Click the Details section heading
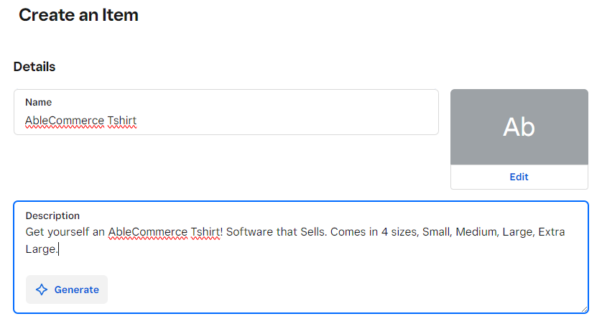Screen dimensions: 602x324 (x=34, y=67)
